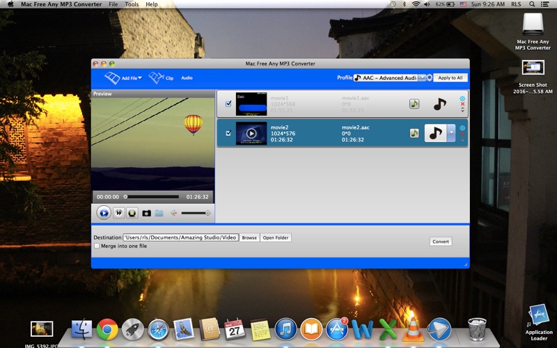Expand movie2's output format dropdown arrow
Image resolution: width=557 pixels, height=348 pixels.
click(x=450, y=133)
